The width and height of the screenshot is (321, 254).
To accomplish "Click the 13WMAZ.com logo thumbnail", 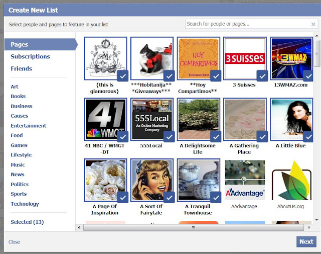I will pos(291,58).
